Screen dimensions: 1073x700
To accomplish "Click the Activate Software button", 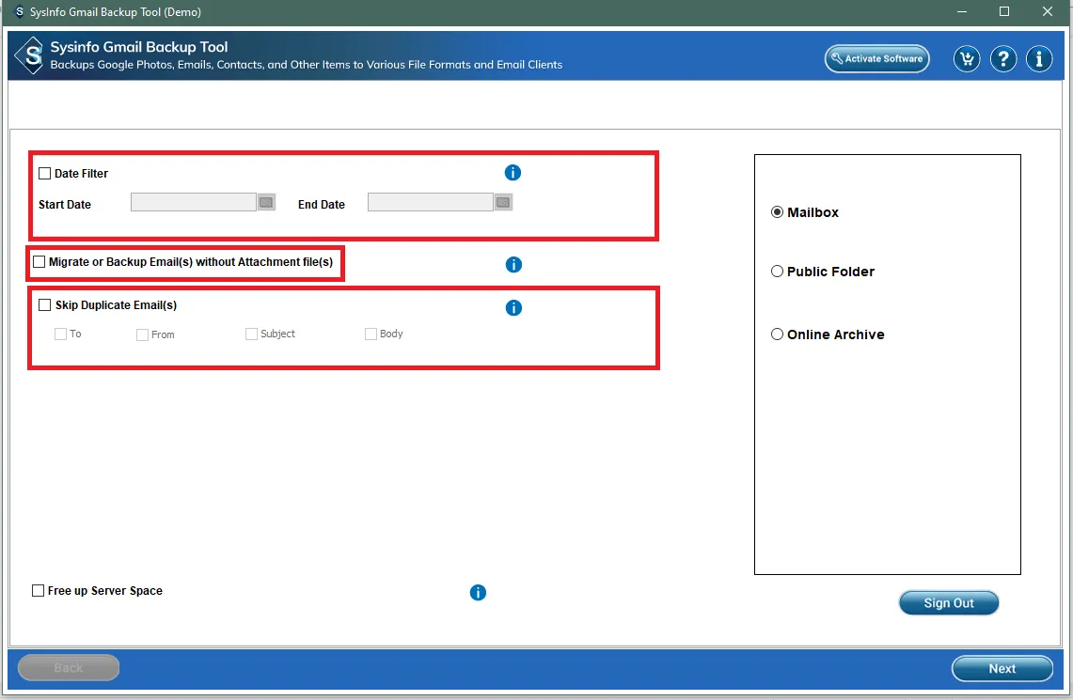I will click(876, 59).
